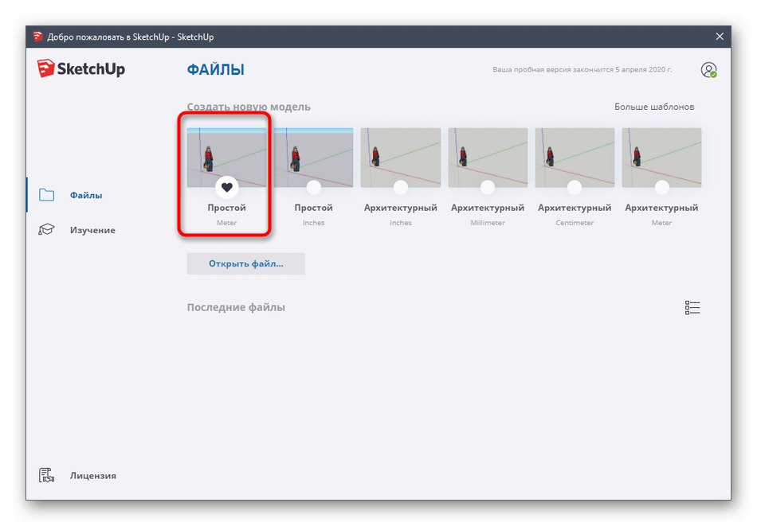
Task: Select the Архитектурный Inches template thumbnail
Action: 401,158
